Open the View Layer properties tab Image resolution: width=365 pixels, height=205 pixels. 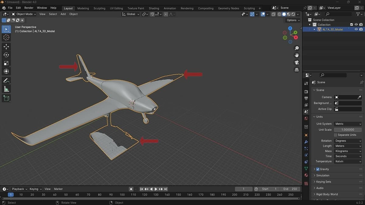306,105
